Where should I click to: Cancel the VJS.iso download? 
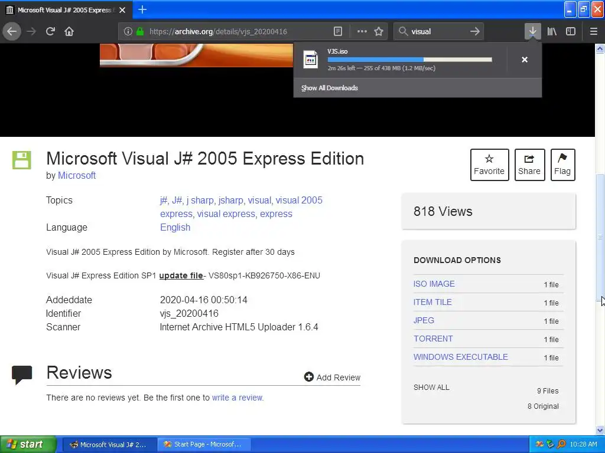pos(525,60)
